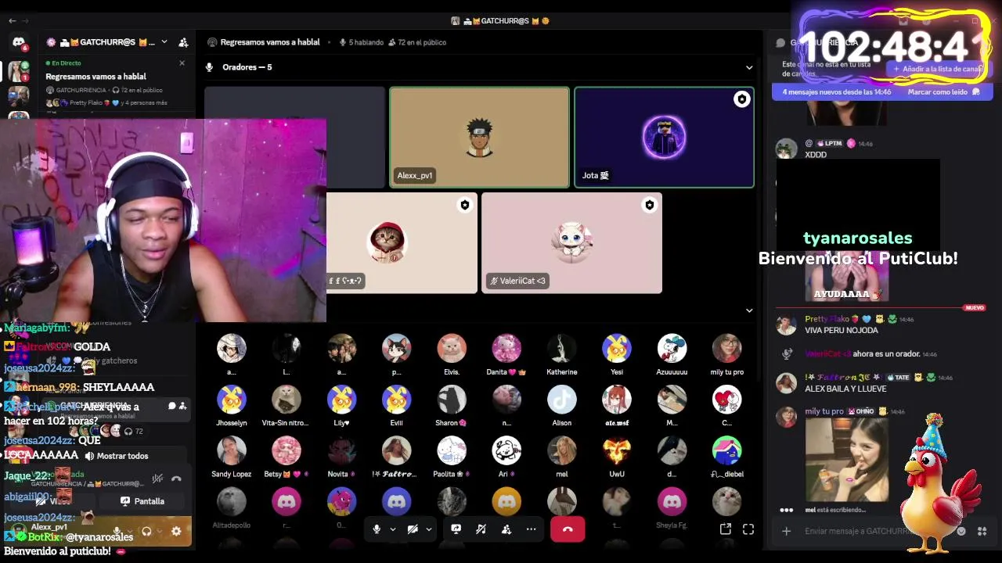Image resolution: width=1002 pixels, height=563 pixels.
Task: Open Discord direct messages home icon
Action: click(x=19, y=42)
